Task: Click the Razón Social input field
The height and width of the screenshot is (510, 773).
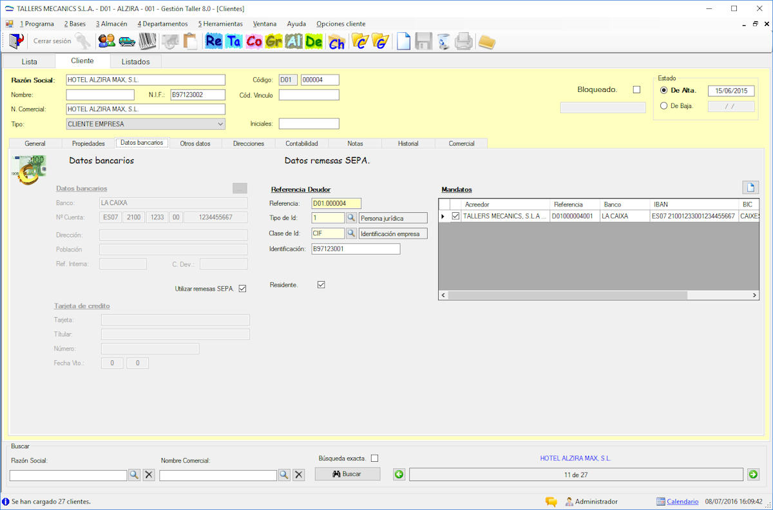Action: coord(146,80)
